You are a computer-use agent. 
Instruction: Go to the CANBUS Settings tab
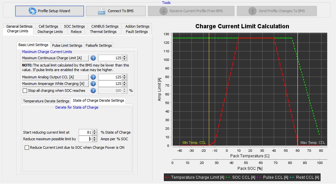[105, 26]
